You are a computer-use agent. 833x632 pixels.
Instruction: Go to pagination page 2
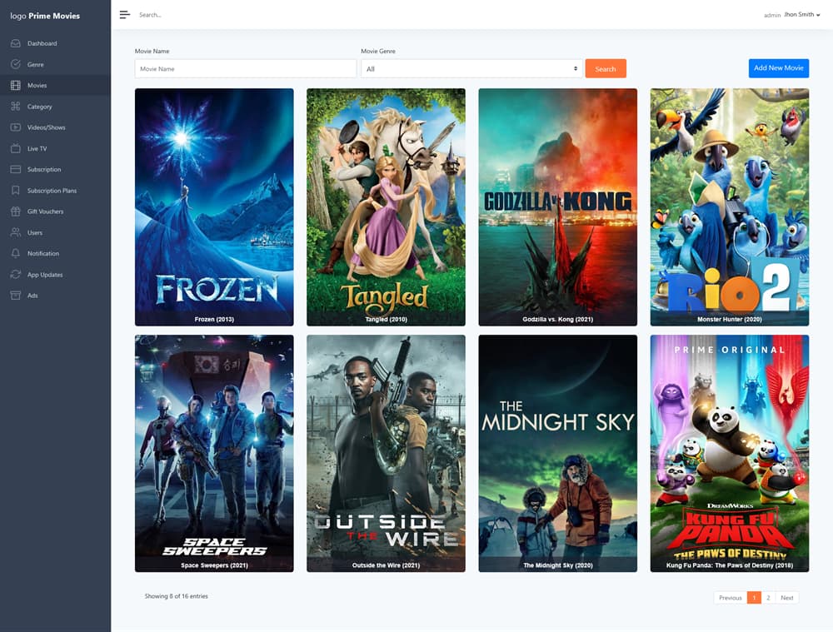(x=768, y=598)
